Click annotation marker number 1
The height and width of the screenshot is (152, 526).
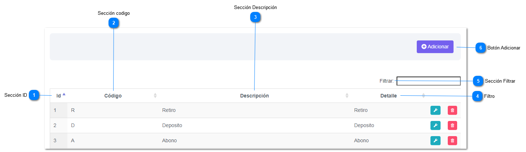(x=34, y=95)
